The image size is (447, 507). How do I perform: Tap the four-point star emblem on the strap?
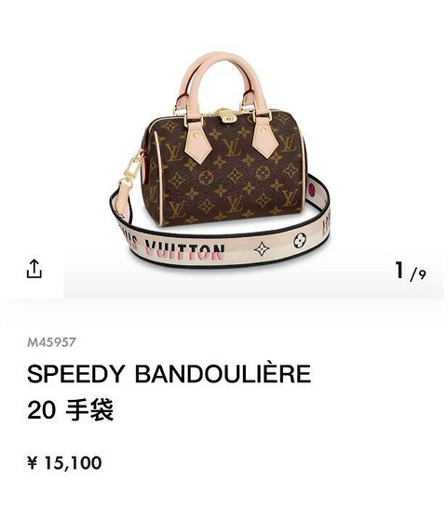point(262,248)
